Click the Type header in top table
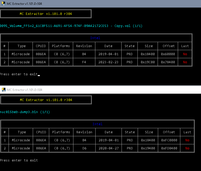Viewport: 201px width, 171px height. coord(21,46)
